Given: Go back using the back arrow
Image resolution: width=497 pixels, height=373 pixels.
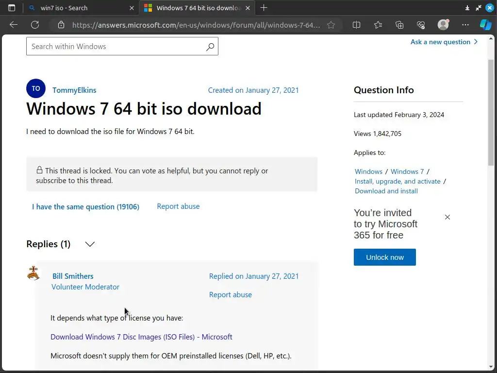Looking at the screenshot, I should click(x=13, y=25).
